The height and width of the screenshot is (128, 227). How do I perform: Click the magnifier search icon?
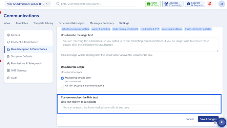pyautogui.click(x=58, y=4)
